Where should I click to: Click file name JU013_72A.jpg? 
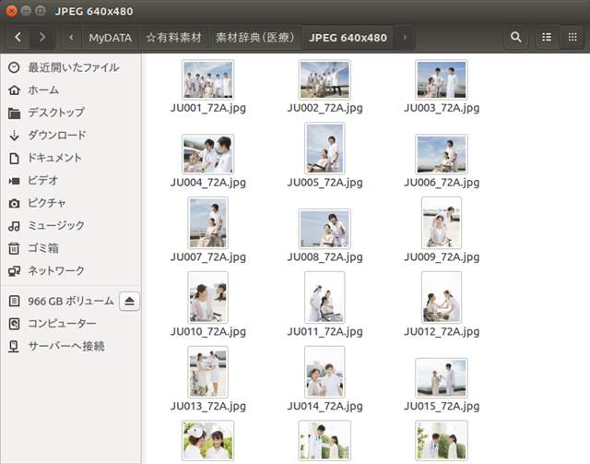(208, 407)
